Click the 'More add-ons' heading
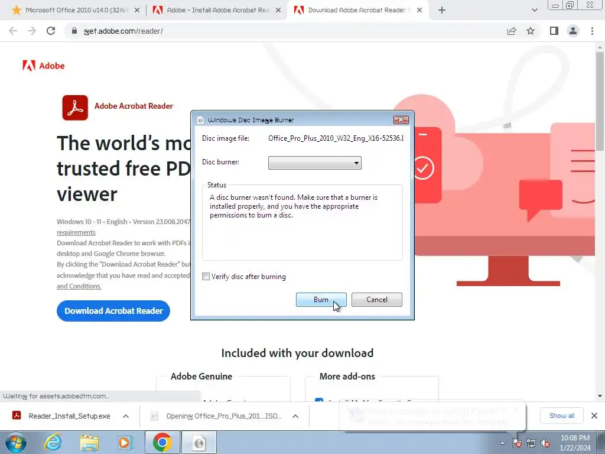 point(347,377)
